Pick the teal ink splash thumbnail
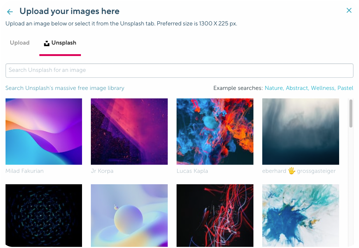The image size is (359, 248). pos(301,216)
